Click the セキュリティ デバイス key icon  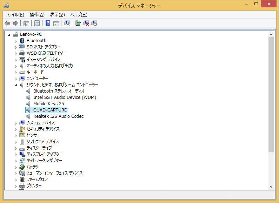click(22, 129)
